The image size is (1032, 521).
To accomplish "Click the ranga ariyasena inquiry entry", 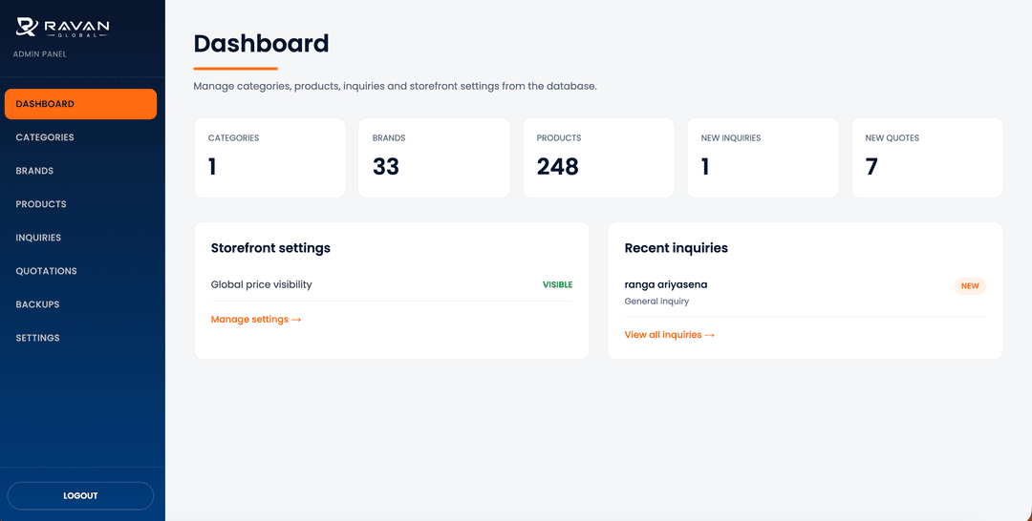I will coord(805,292).
